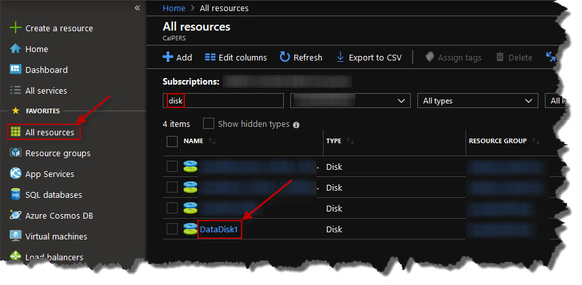Open Virtual machines in sidebar
This screenshot has height=285, width=582.
click(x=56, y=236)
